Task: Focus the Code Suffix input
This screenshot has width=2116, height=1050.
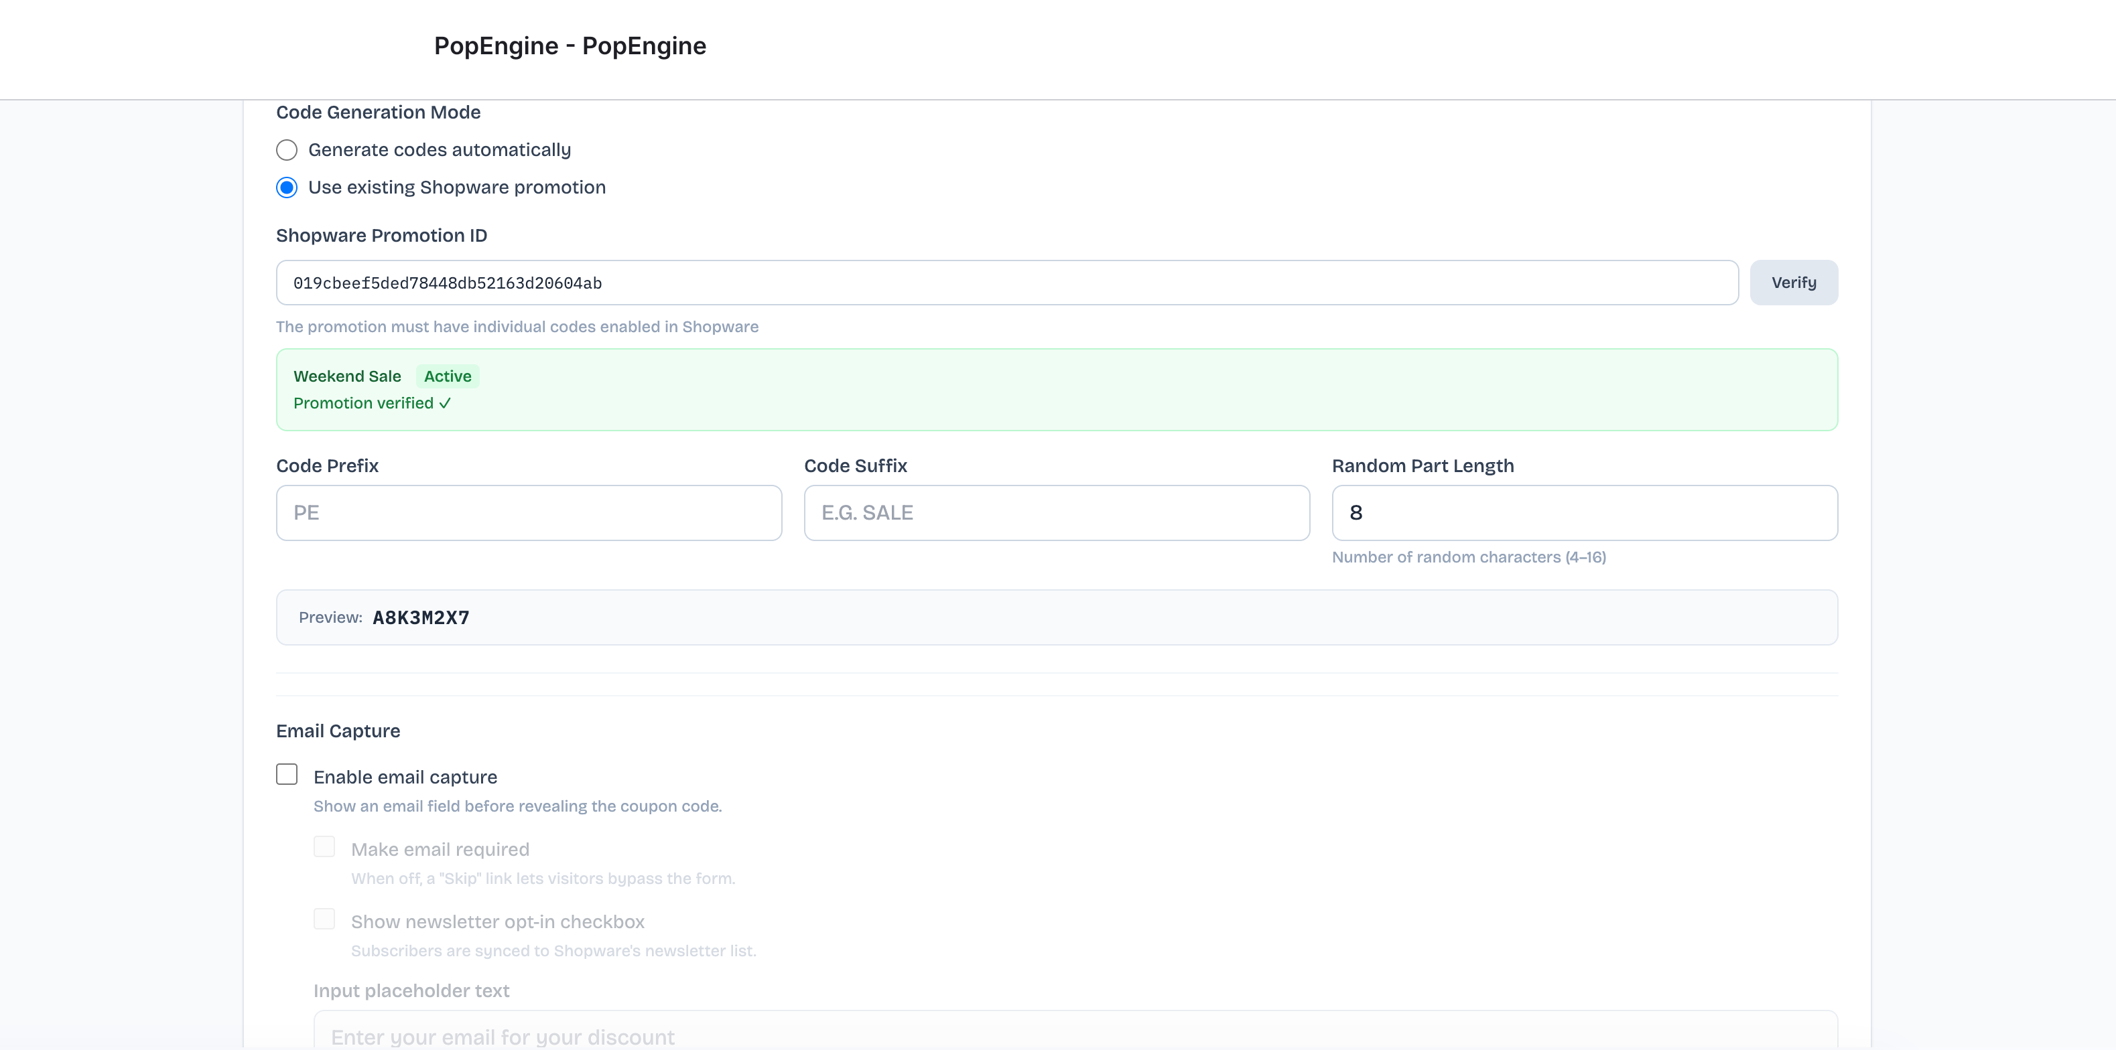Action: click(1055, 512)
